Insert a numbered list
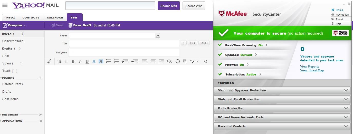 [116, 61]
